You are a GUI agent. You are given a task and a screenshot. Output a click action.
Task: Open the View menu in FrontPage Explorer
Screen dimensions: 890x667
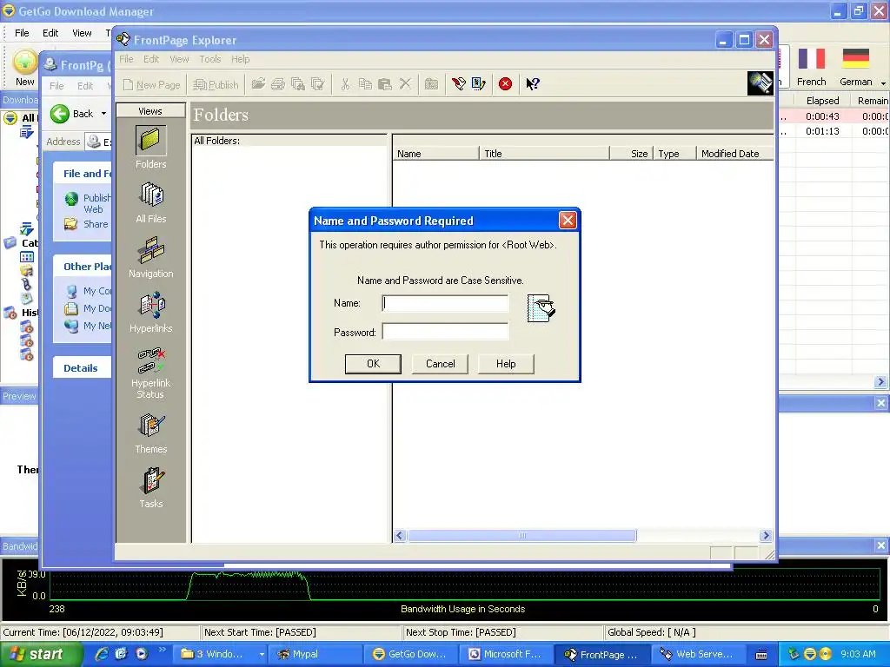point(179,59)
